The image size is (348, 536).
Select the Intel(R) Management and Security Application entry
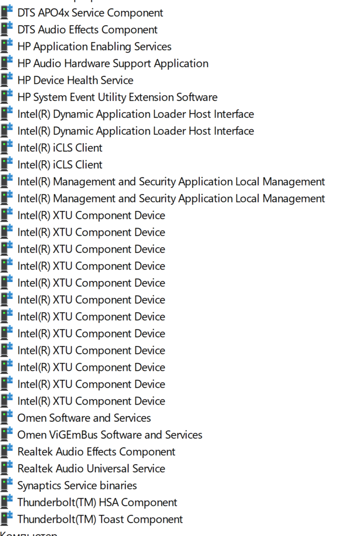(171, 182)
